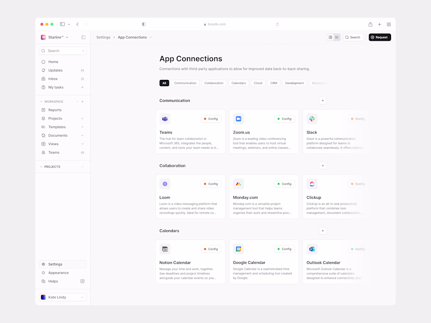Viewport: 431px width, 323px height.
Task: Open a new browser tab with plus icon
Action: point(380,24)
